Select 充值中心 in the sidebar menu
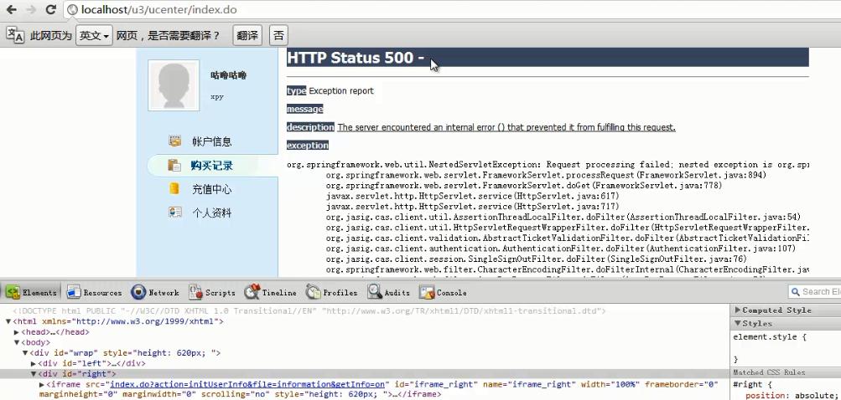The height and width of the screenshot is (400, 841). (x=211, y=189)
